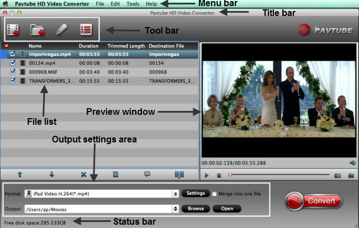This screenshot has width=359, height=228.
Task: Click the red Convert button
Action: [314, 201]
